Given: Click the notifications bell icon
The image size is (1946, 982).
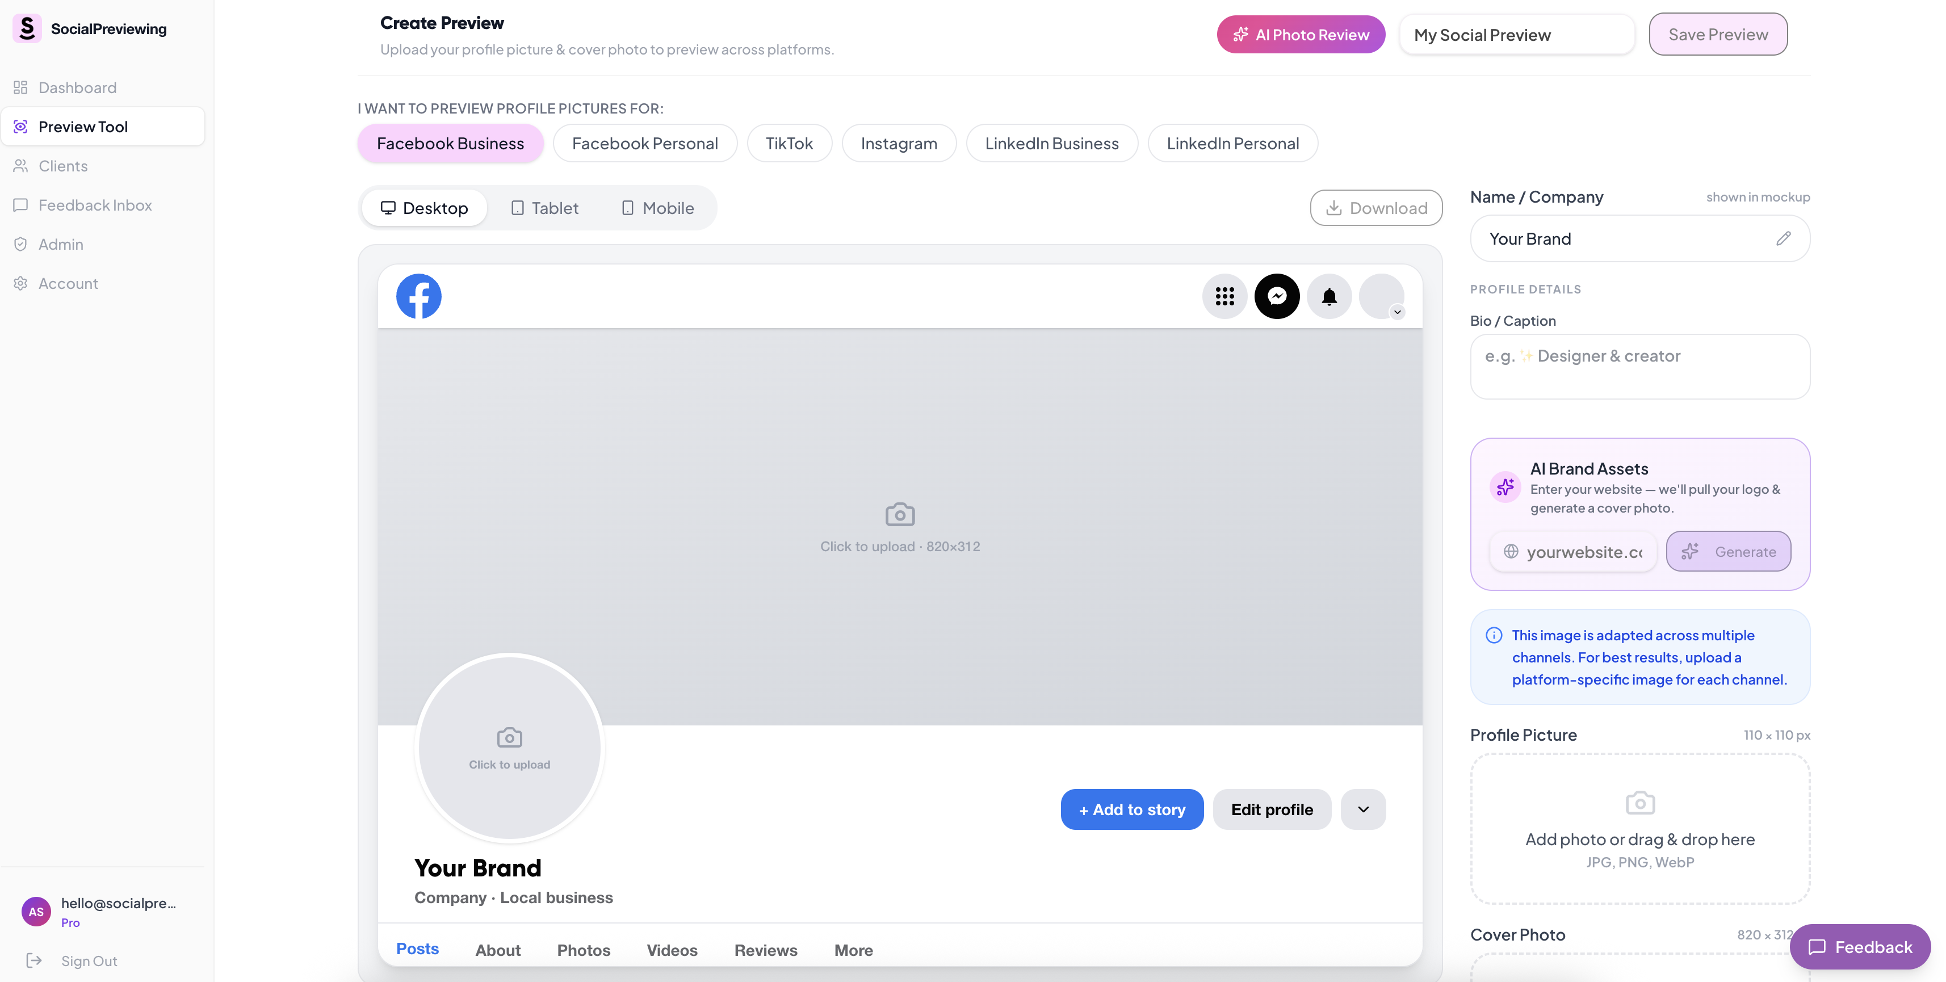Looking at the screenshot, I should point(1329,296).
